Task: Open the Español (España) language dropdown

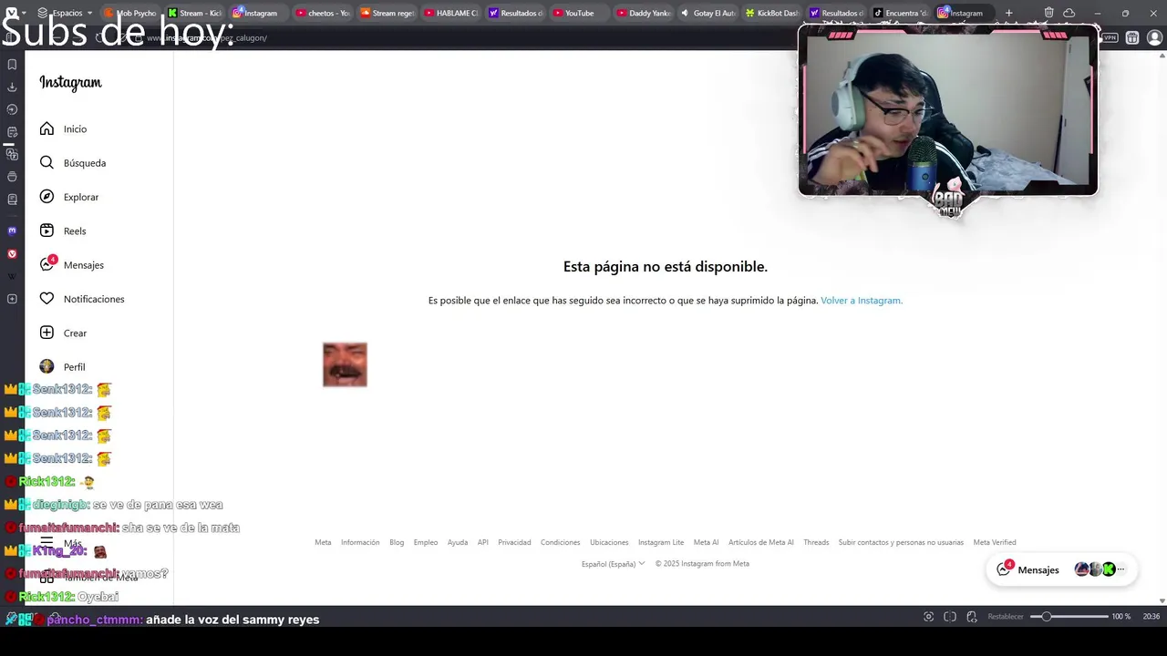Action: 613,564
